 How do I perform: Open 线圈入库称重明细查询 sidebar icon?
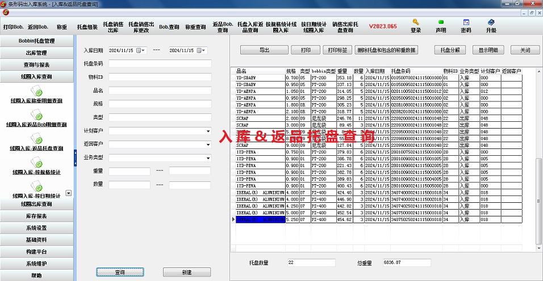point(36,90)
